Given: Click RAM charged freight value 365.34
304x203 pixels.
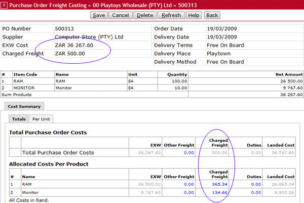Looking at the screenshot, I should click(x=220, y=185).
